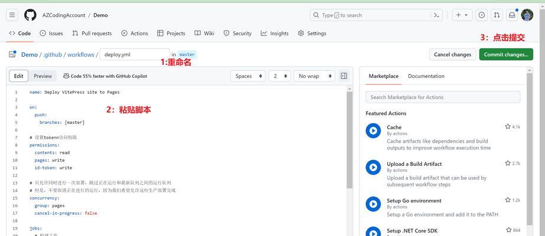Open the .github breadcrumb link
This screenshot has width=545, height=236.
point(53,54)
